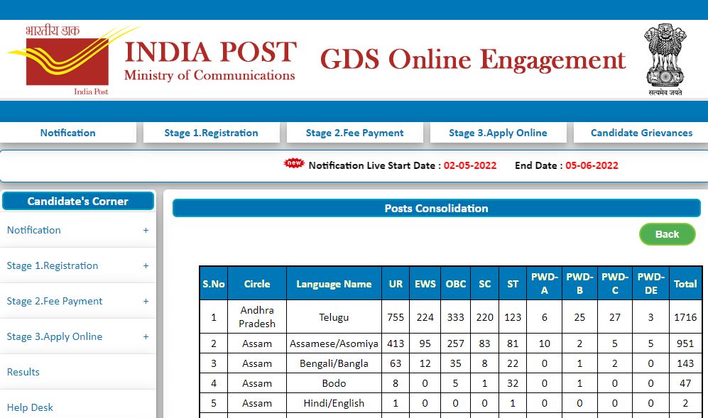
Task: Click the Candidate's Corner header
Action: [x=77, y=202]
